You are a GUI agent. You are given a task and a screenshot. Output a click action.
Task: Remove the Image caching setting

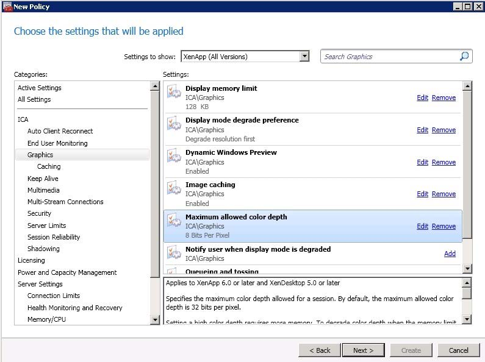tap(444, 194)
